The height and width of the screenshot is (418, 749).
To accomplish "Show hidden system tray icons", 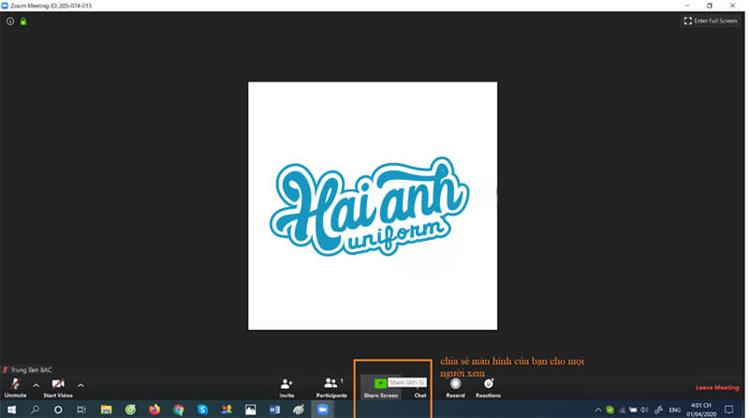I will pyautogui.click(x=597, y=410).
